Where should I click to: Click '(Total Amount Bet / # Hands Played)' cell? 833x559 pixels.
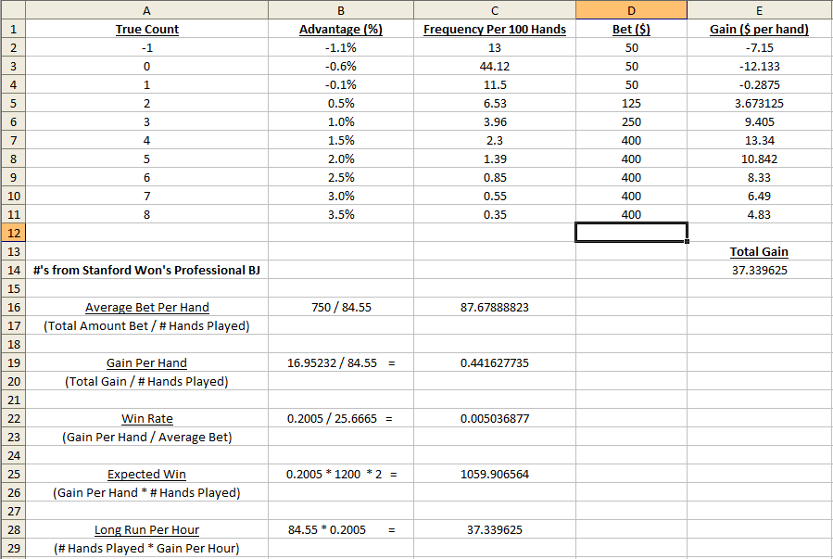(x=146, y=325)
